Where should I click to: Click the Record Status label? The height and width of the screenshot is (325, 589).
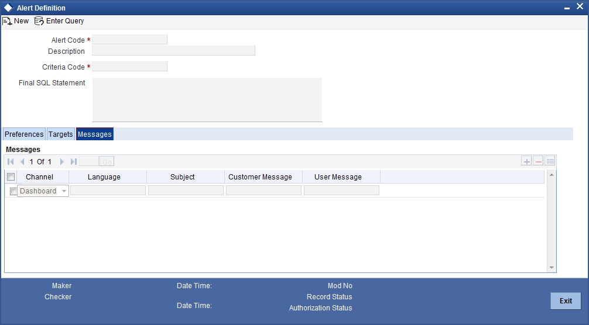[330, 296]
